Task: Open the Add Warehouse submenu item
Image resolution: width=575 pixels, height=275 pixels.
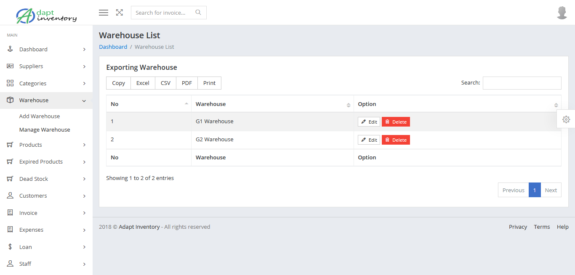Action: tap(40, 116)
